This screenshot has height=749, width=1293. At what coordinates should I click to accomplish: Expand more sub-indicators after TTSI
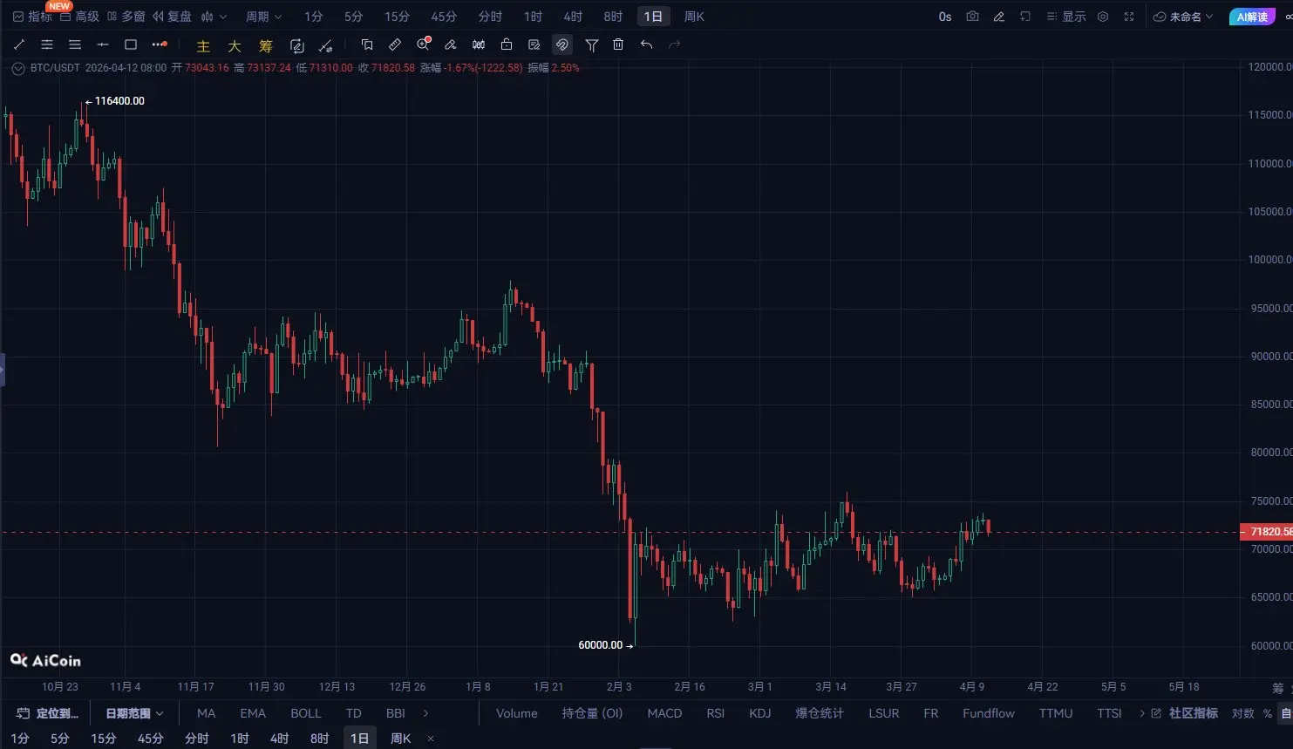tap(1142, 713)
